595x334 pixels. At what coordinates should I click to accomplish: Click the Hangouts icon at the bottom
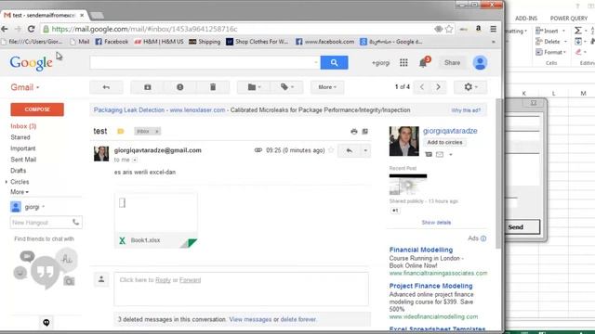tap(46, 322)
